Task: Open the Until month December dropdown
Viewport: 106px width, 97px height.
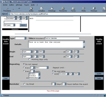Action: pyautogui.click(x=64, y=74)
